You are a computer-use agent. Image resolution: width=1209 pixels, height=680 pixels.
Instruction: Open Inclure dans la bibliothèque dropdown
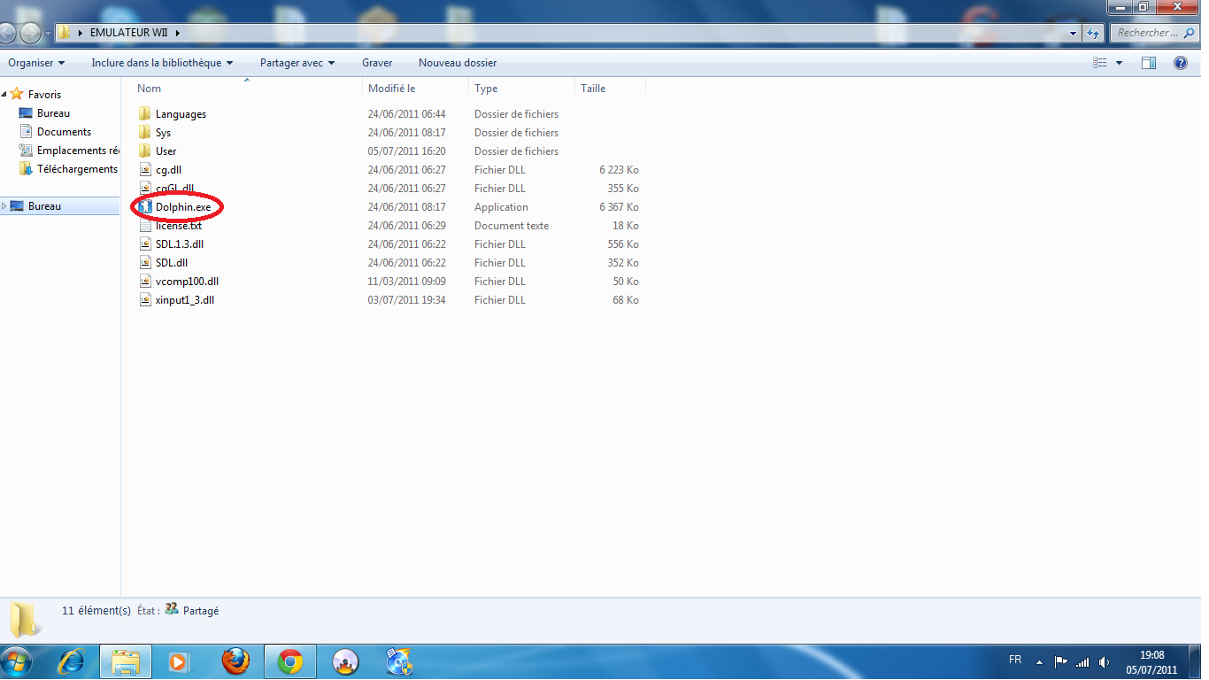pyautogui.click(x=162, y=63)
